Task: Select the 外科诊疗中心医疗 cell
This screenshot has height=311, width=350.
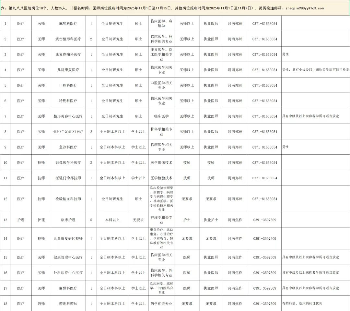Action: click(x=68, y=273)
